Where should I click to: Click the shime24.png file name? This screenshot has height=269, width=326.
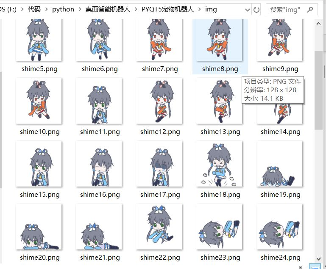[x=281, y=258]
